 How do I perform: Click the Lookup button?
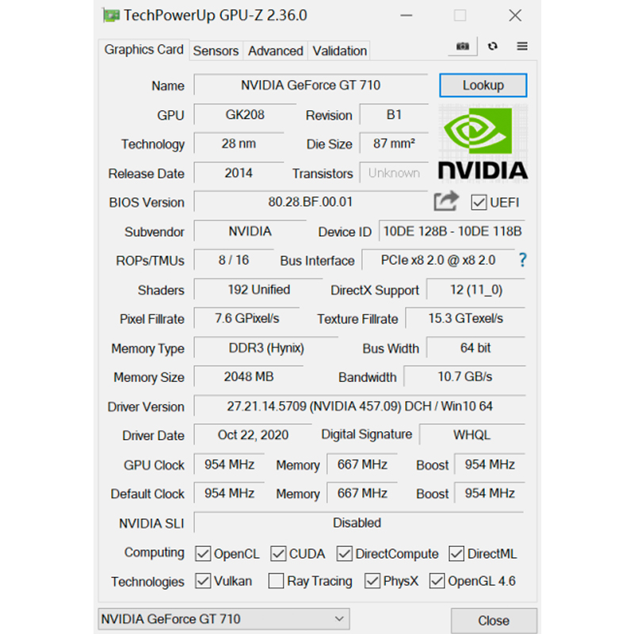pos(483,86)
